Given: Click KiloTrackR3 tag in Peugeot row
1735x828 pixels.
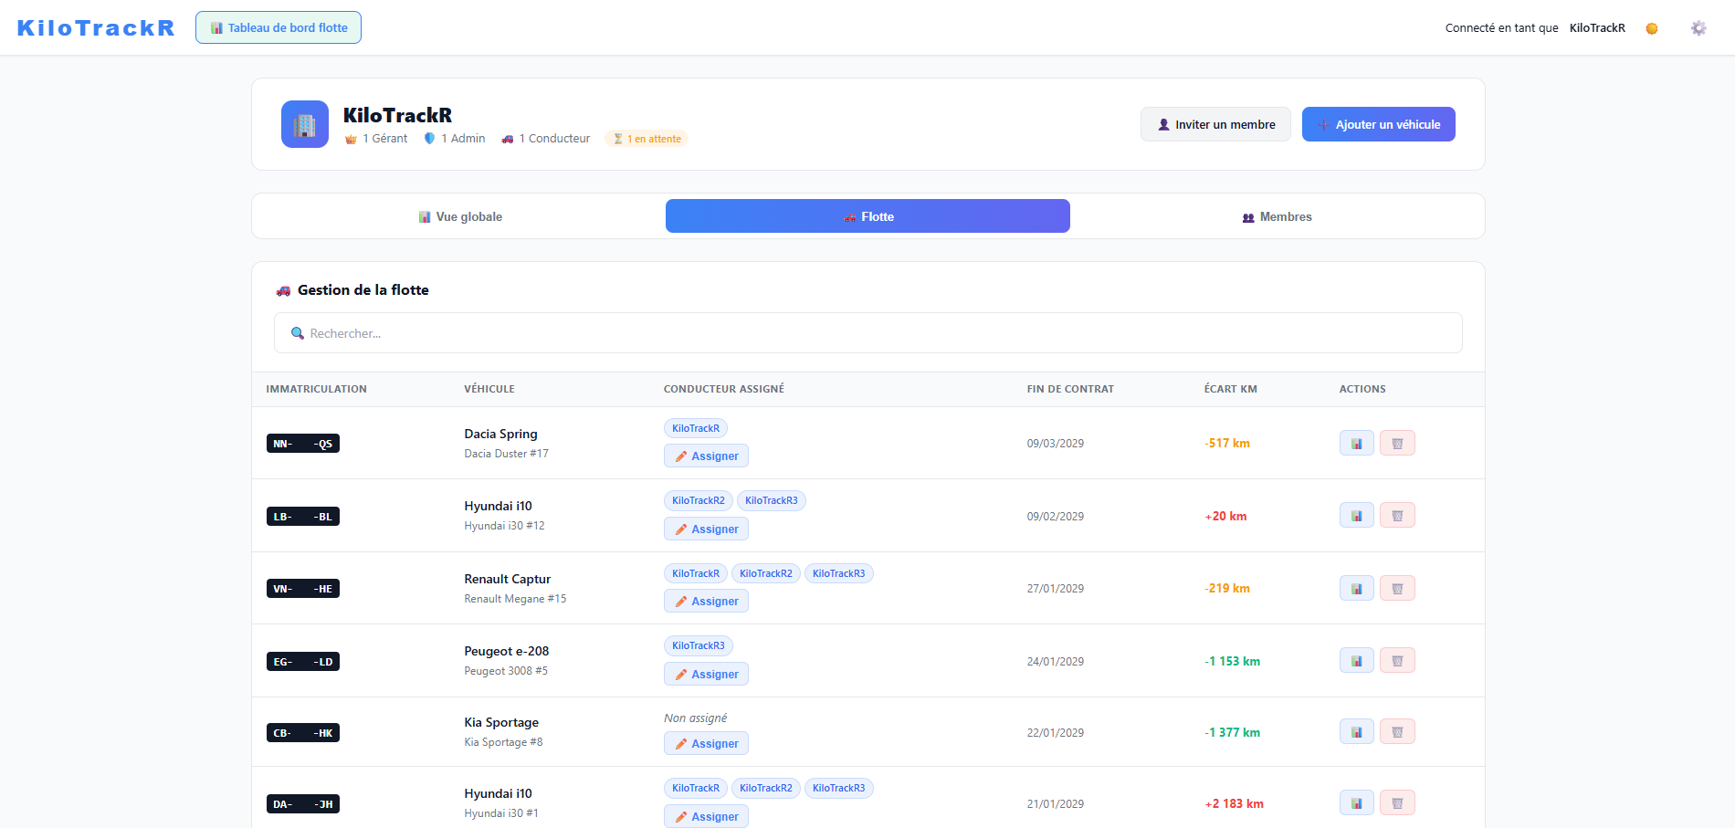Looking at the screenshot, I should pos(699,645).
